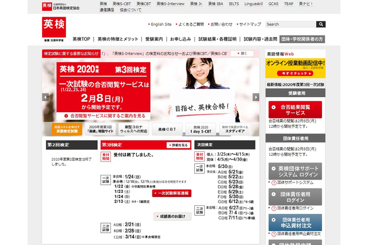Screen dimensions: 368x245
Task: Open TEAP top bar link
Action: point(289,4)
